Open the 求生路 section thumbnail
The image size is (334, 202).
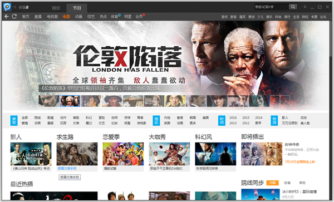pyautogui.click(x=77, y=154)
